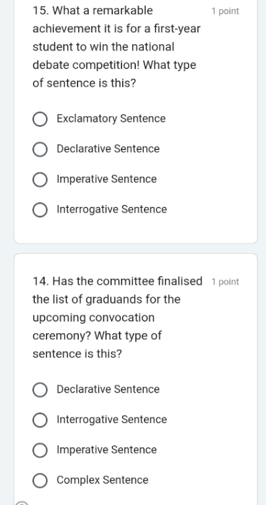Image resolution: width=266 pixels, height=505 pixels.
Task: Click 'Declarative Sentence' label text in question 15
Action: (108, 149)
